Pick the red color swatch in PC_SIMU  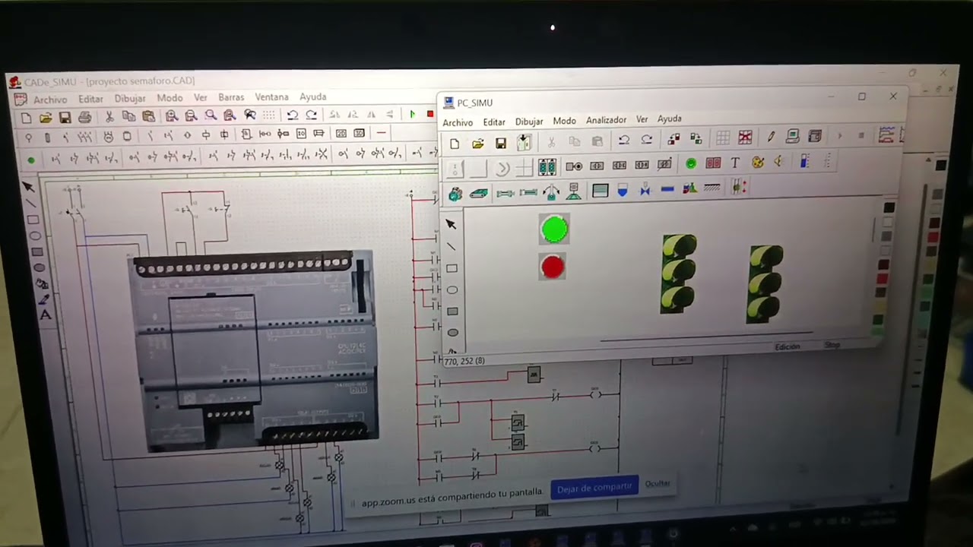[x=883, y=279]
